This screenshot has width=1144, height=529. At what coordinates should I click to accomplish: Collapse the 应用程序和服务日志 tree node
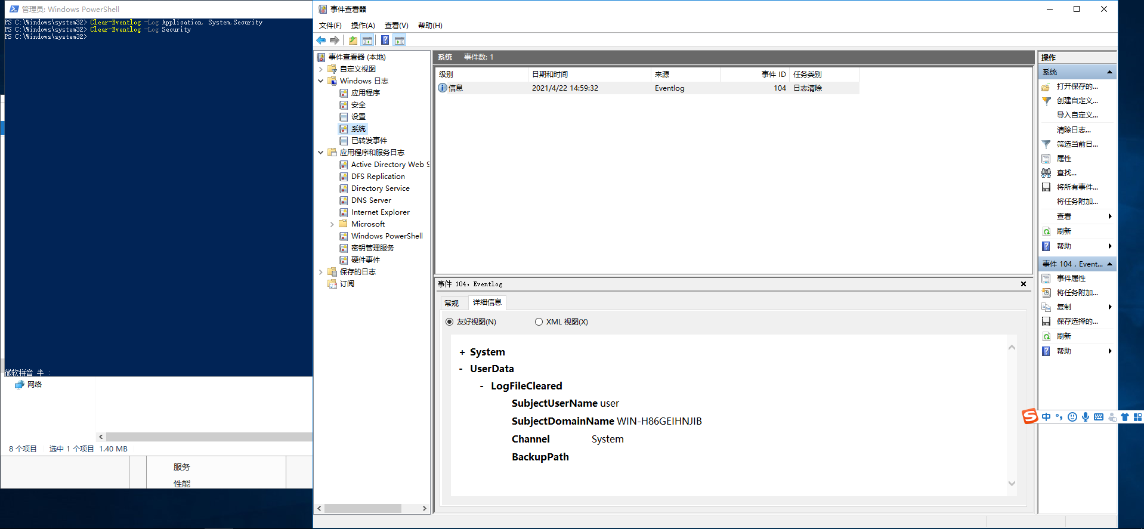pyautogui.click(x=321, y=153)
